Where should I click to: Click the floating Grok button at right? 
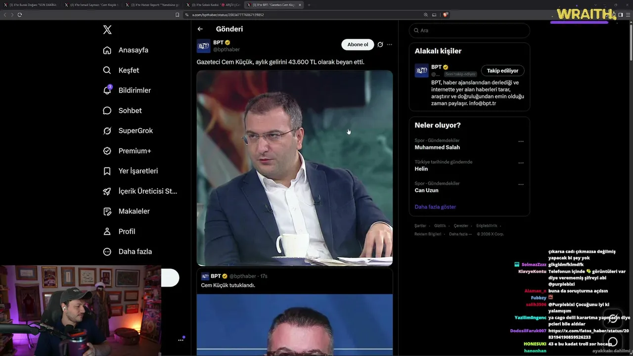click(613, 319)
